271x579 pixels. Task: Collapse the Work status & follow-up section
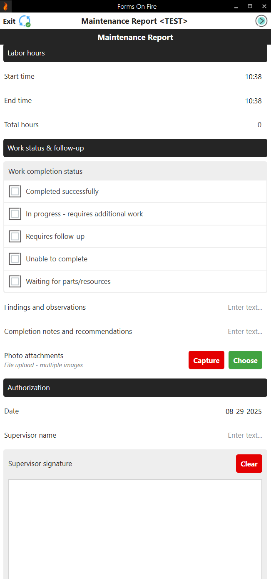pyautogui.click(x=135, y=148)
